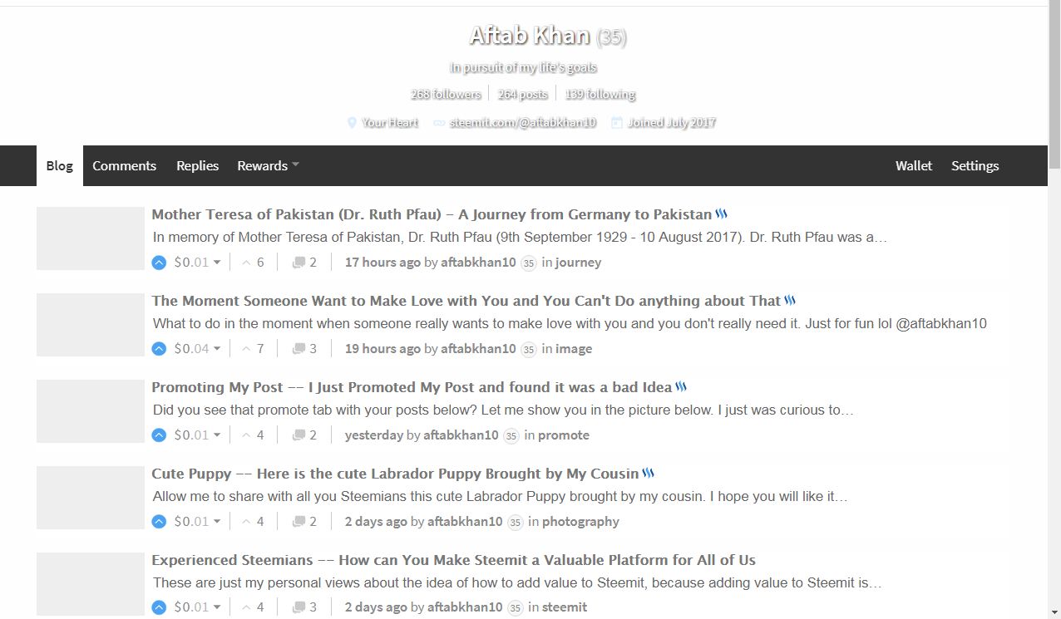
Task: Click comments icon on 'Make Love' post
Action: point(299,349)
